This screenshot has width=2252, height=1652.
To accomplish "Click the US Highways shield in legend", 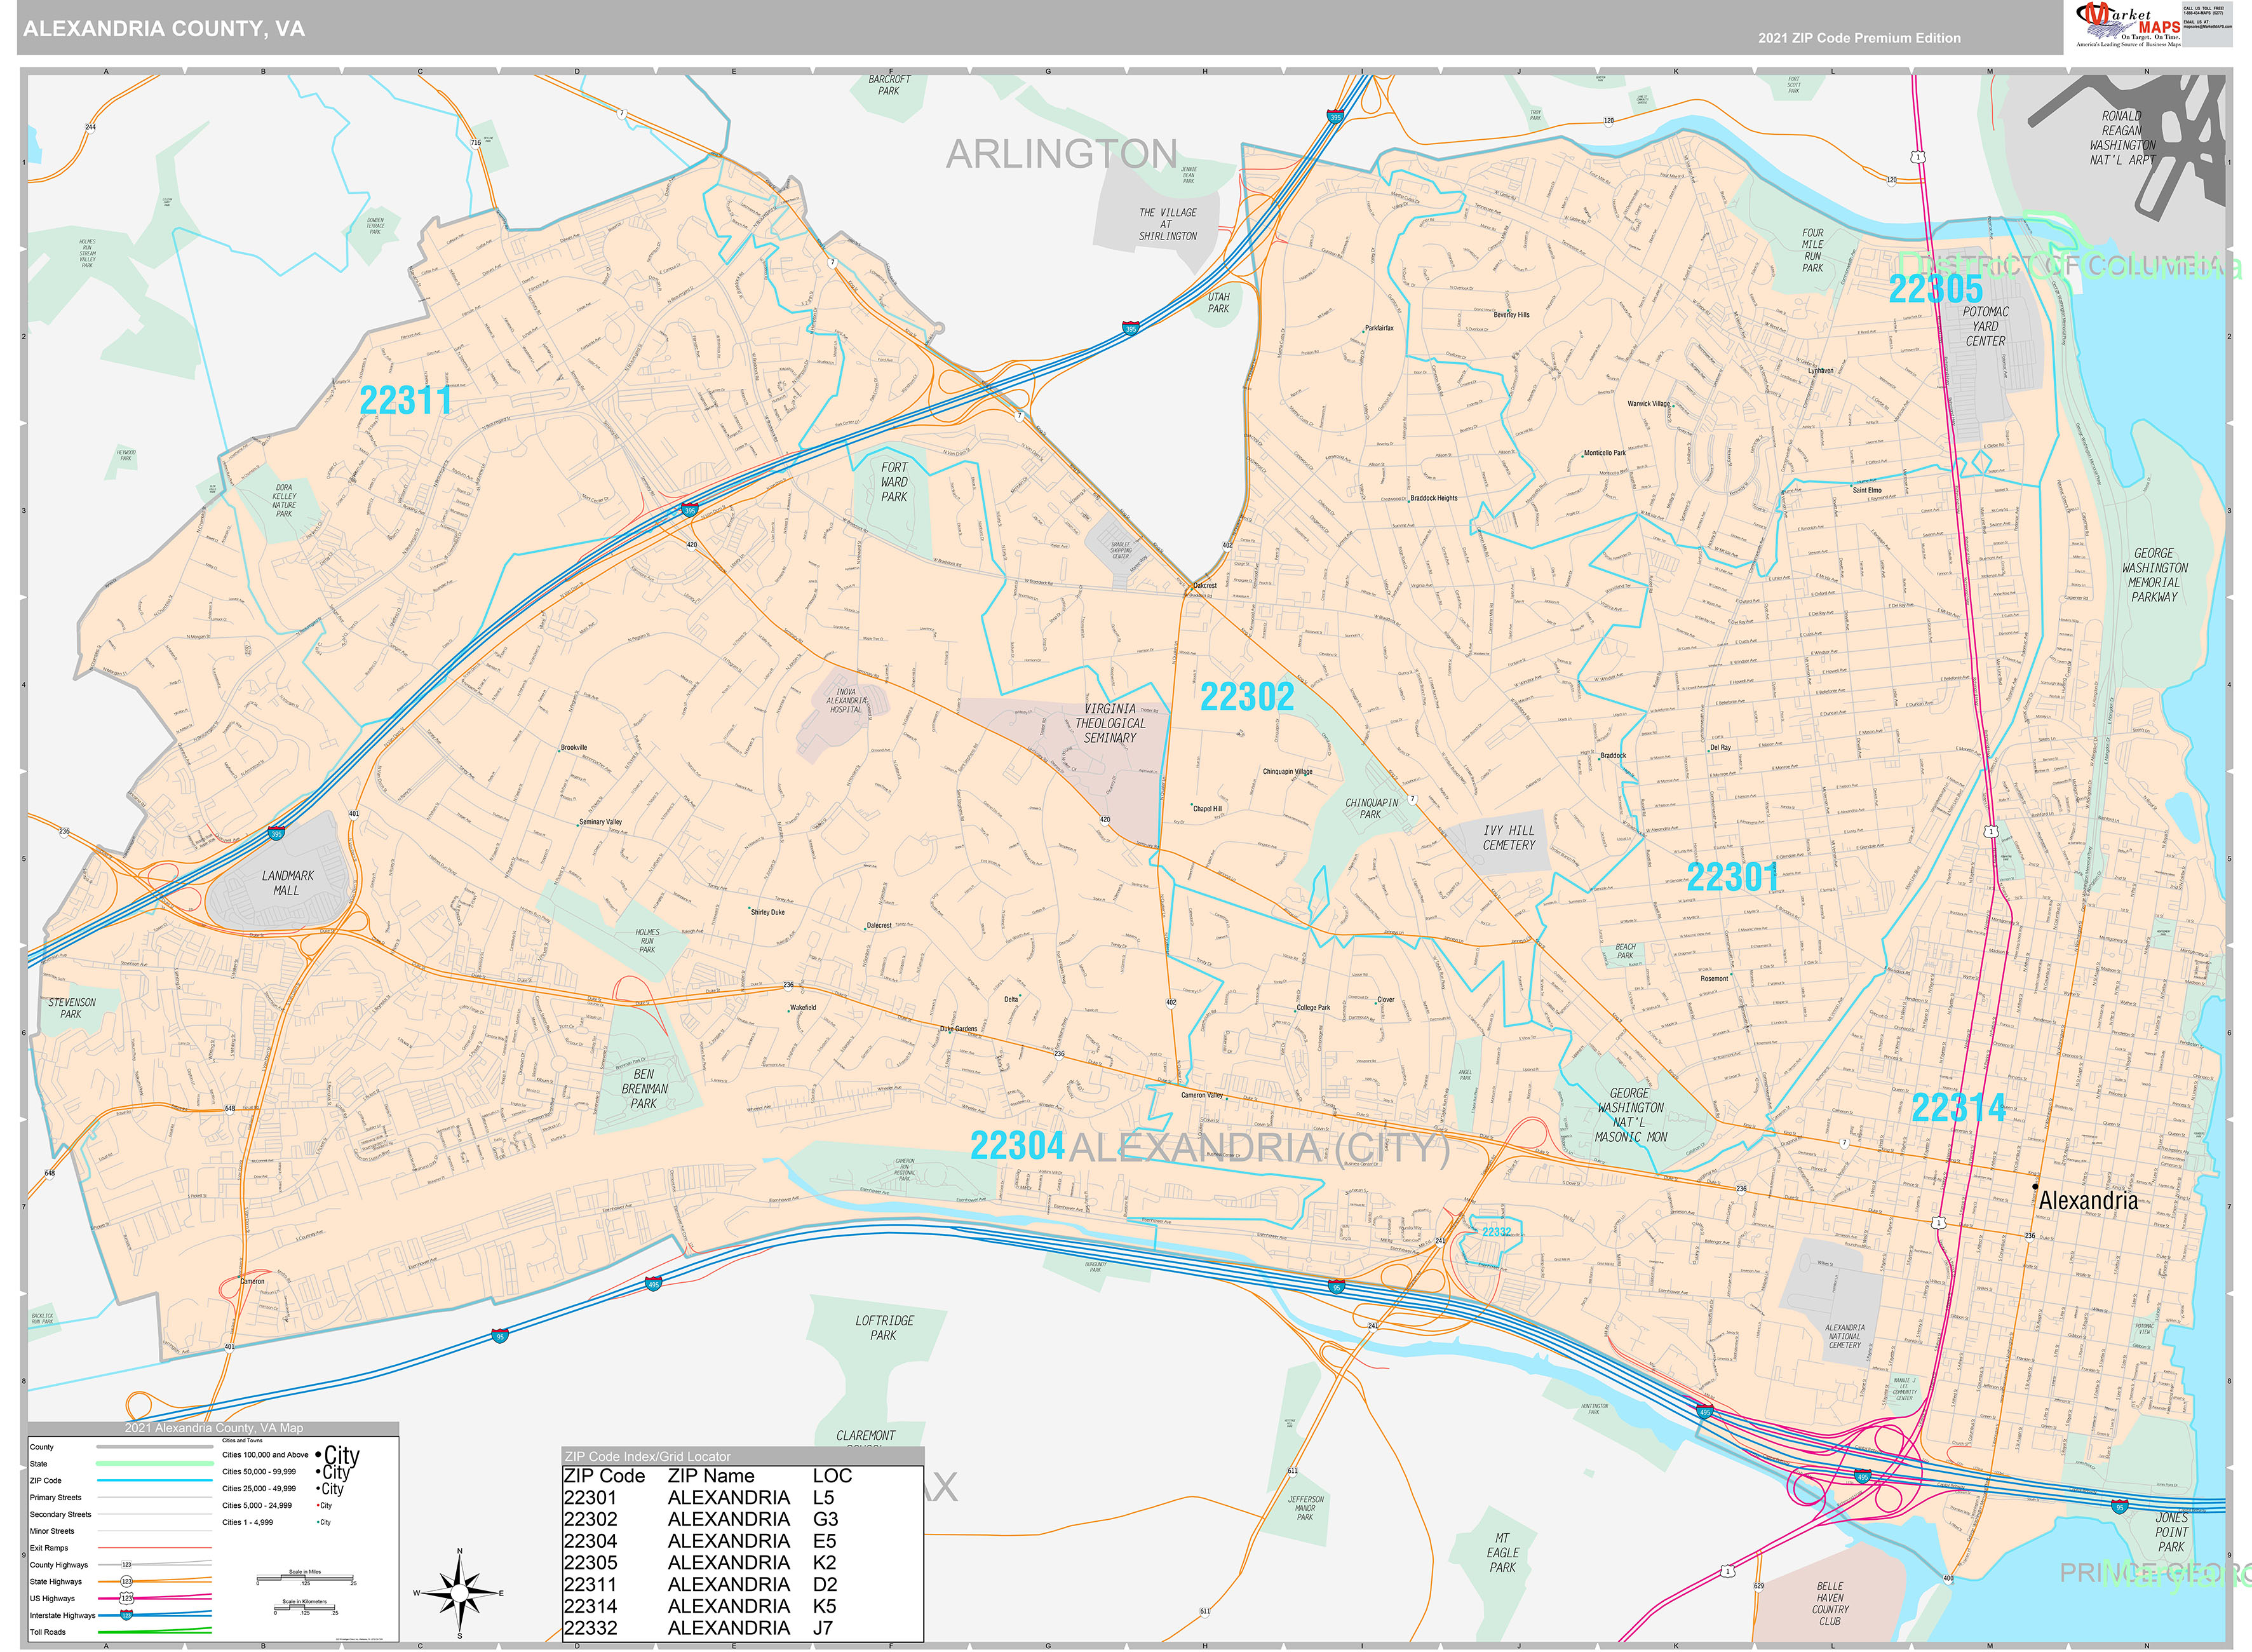I will tap(127, 1598).
